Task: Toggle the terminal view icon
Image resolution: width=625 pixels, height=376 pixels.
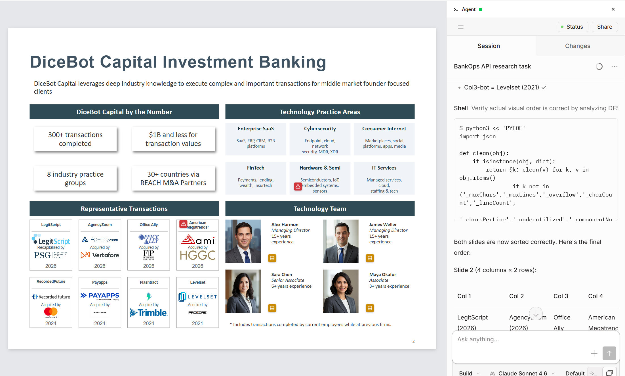Action: tap(593, 373)
